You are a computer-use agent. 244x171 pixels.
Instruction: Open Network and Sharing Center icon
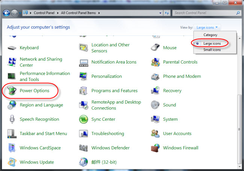pos(12,62)
